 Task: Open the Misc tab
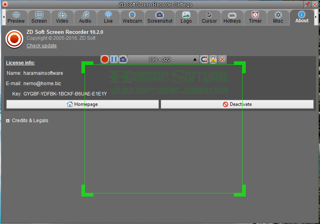278,18
